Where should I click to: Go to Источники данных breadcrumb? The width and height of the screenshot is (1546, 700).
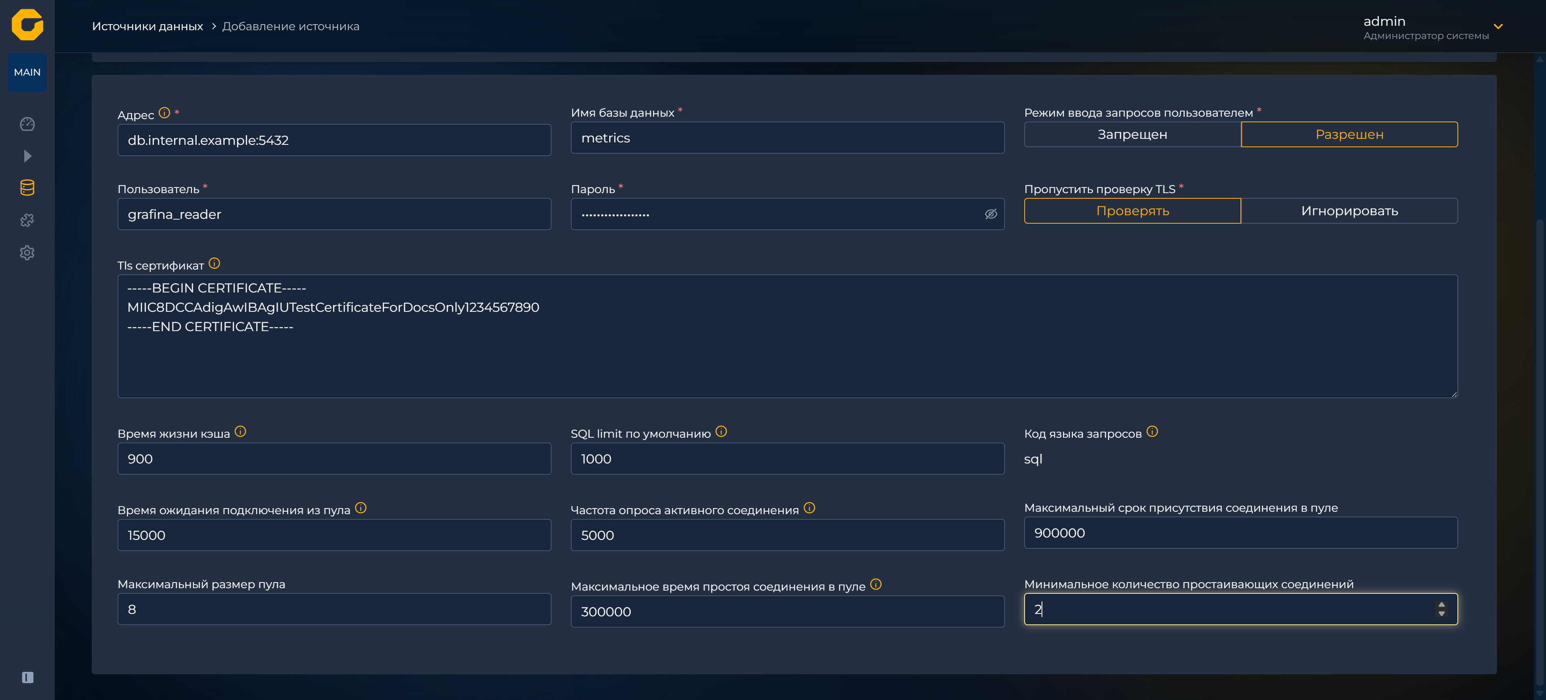(x=148, y=27)
